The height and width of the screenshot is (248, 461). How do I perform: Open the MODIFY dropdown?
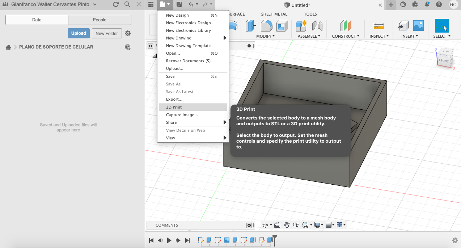(265, 36)
